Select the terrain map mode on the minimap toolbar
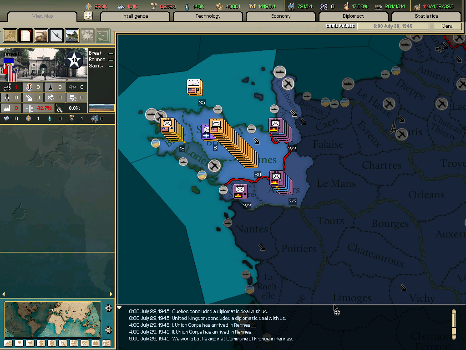 [x=8, y=343]
